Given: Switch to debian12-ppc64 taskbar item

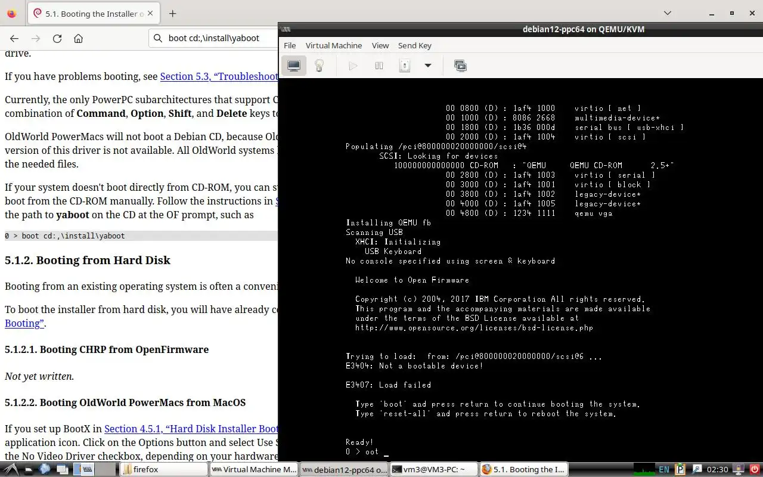Looking at the screenshot, I should (344, 469).
